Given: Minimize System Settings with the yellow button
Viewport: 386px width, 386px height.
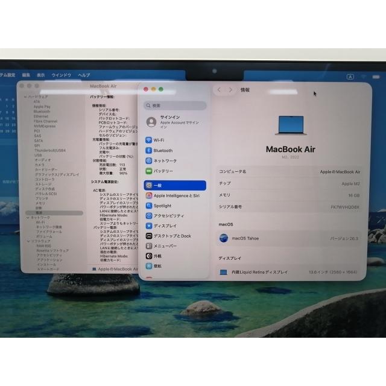Looking at the screenshot, I should 153,89.
